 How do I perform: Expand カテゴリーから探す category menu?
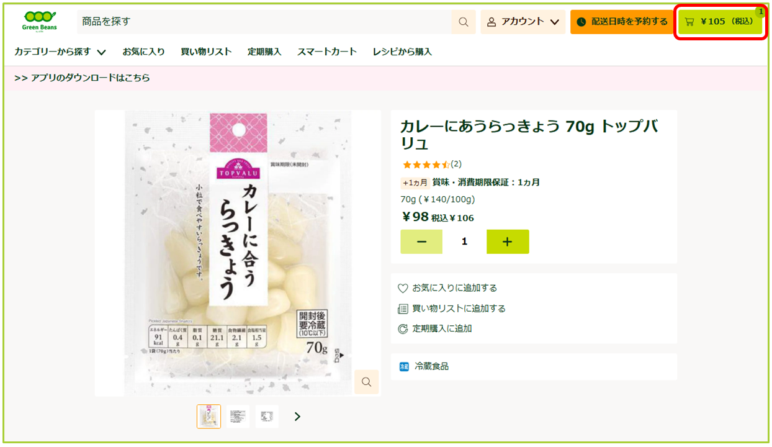point(60,52)
